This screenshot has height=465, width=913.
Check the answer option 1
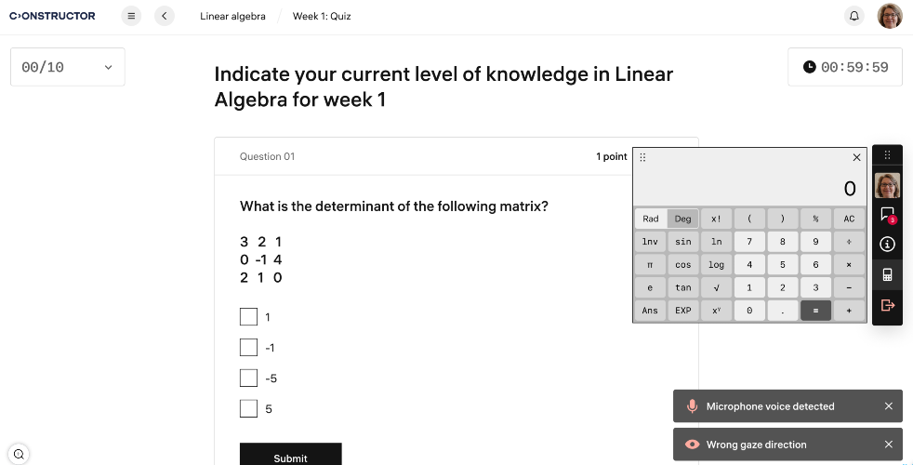(248, 317)
